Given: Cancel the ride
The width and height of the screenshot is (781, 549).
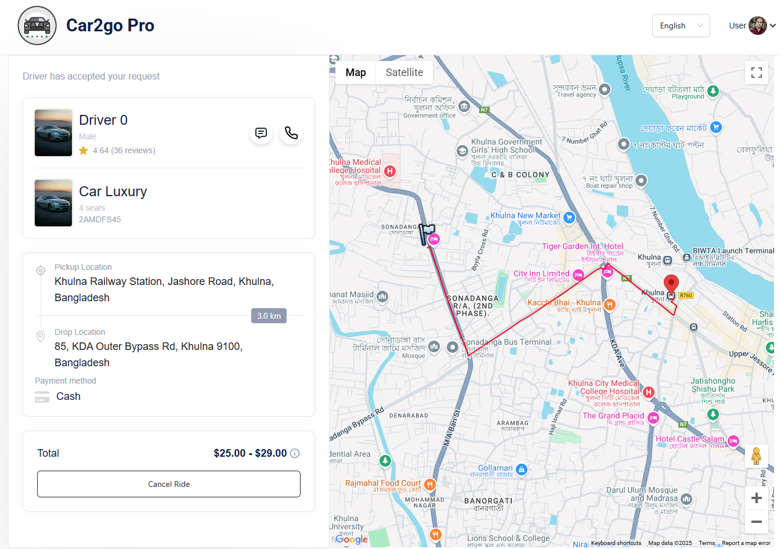Looking at the screenshot, I should (169, 484).
